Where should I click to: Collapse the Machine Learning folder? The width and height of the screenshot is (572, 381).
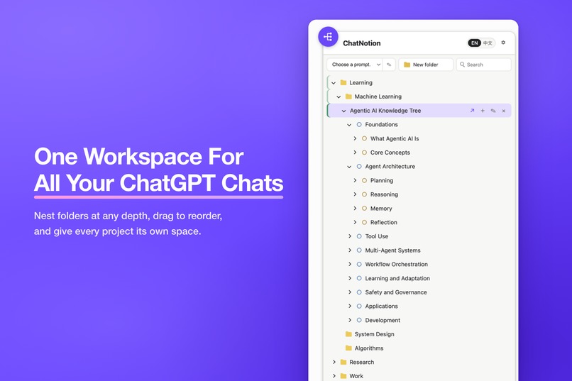click(339, 96)
